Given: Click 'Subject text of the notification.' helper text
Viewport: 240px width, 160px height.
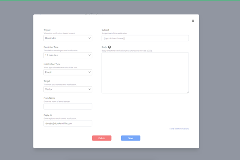Looking at the screenshot, I should 114,33.
